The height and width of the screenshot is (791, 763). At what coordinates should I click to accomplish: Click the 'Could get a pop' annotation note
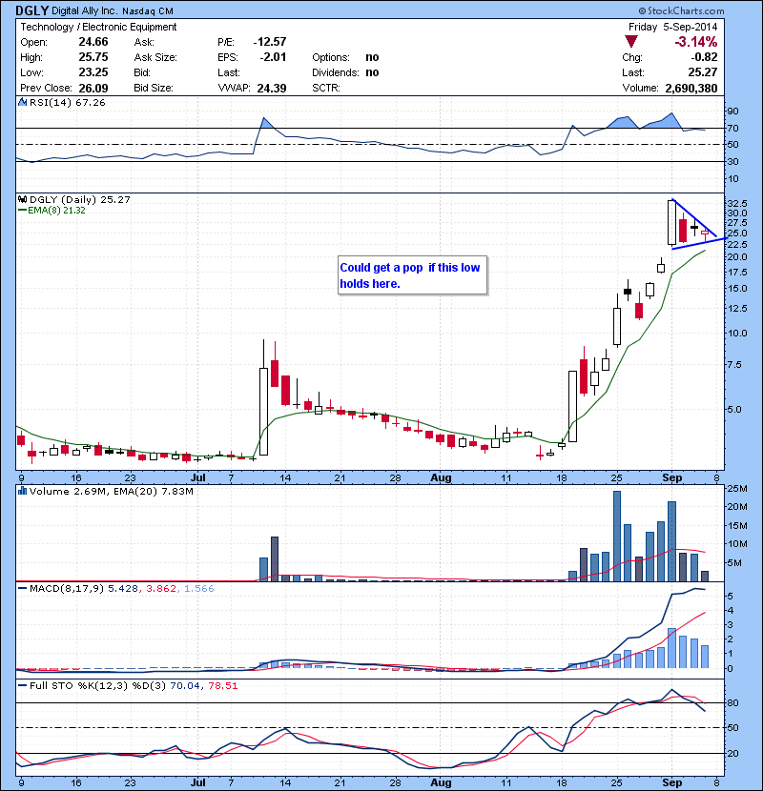(413, 275)
